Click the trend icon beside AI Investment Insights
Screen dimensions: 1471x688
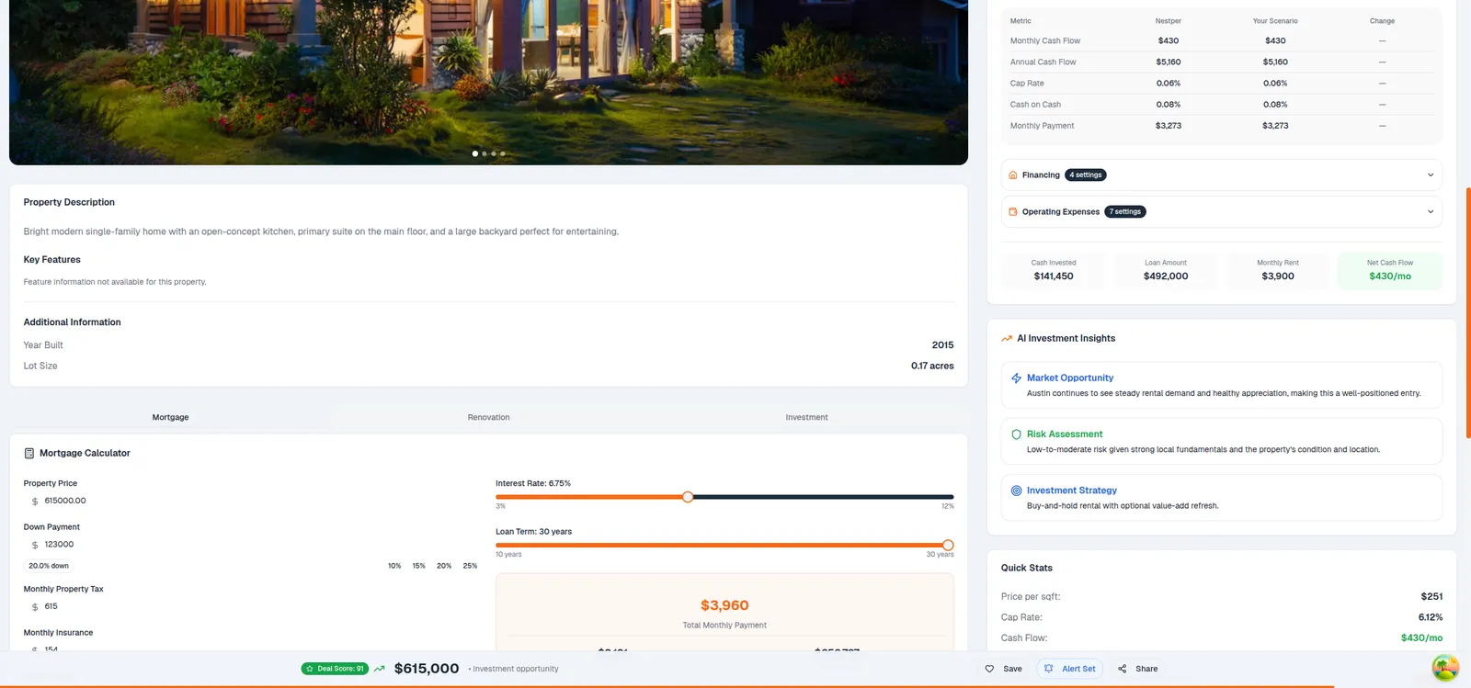pyautogui.click(x=1007, y=339)
